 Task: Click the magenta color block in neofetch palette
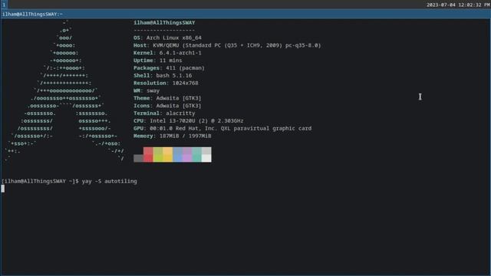point(187,155)
